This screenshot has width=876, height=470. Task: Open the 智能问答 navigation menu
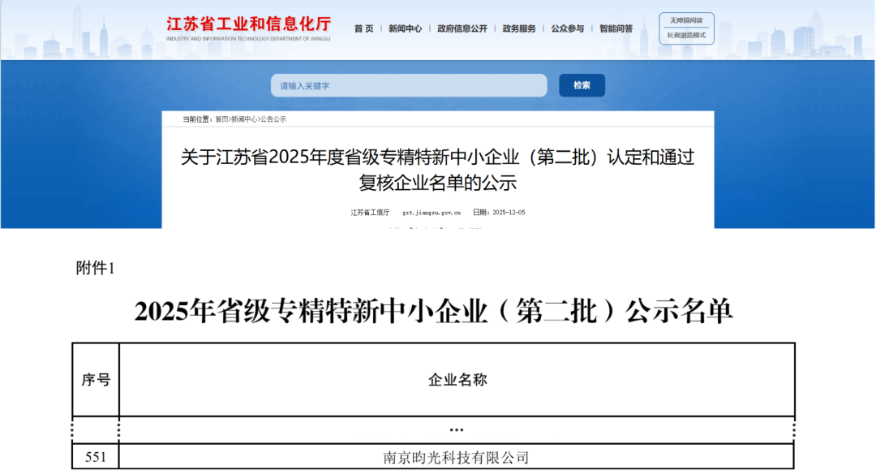[x=616, y=28]
